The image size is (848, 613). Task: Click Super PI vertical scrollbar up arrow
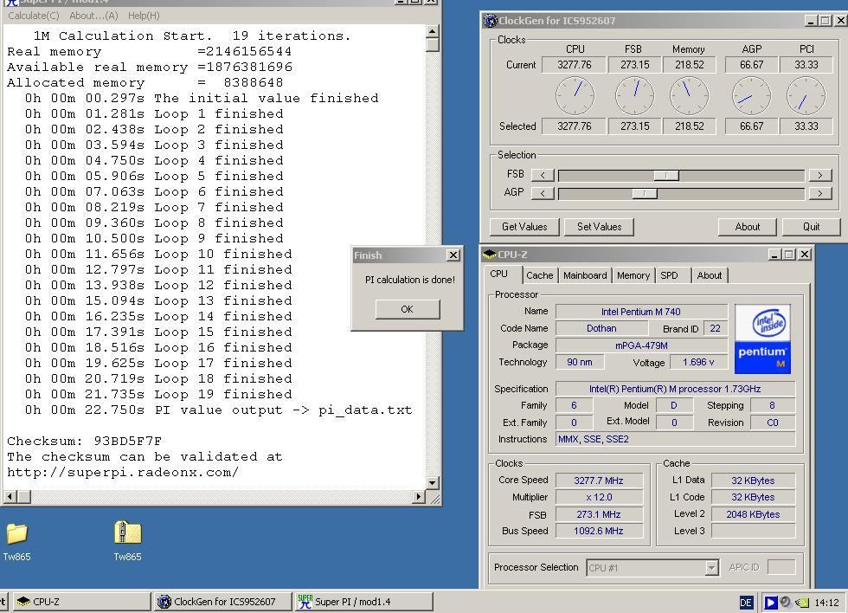click(432, 31)
